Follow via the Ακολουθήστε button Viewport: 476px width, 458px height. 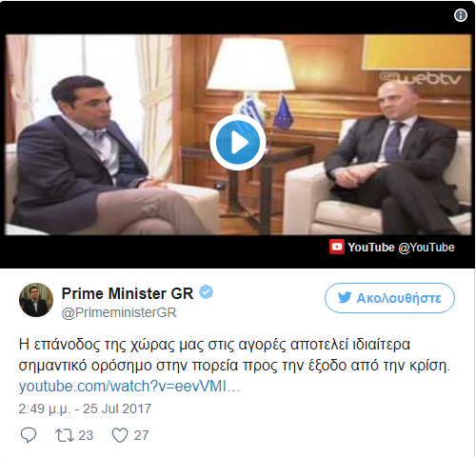pos(389,298)
